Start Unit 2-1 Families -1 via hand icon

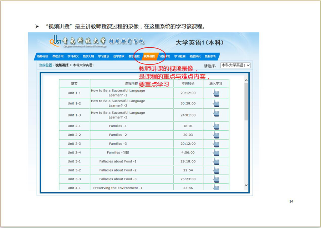pos(216,126)
